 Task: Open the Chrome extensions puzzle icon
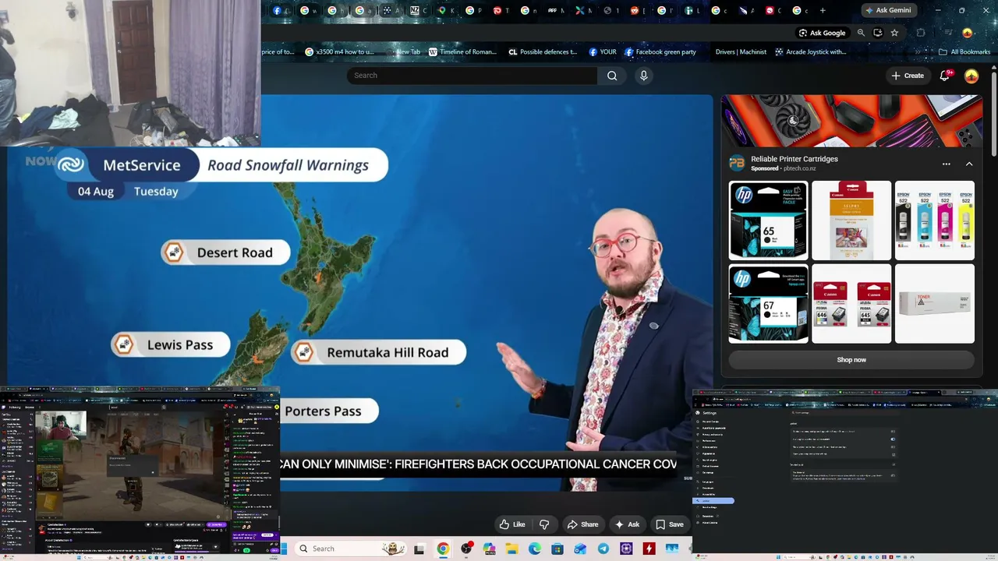coord(921,33)
